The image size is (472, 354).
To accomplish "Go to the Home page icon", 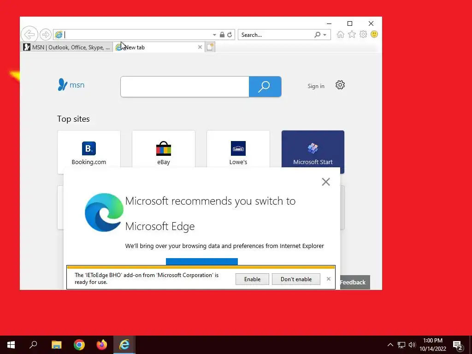I will pyautogui.click(x=341, y=35).
